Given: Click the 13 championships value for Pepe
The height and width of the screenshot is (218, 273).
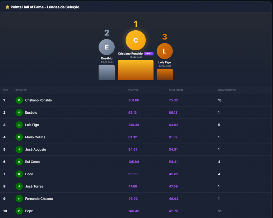Looking at the screenshot, I should tap(220, 211).
